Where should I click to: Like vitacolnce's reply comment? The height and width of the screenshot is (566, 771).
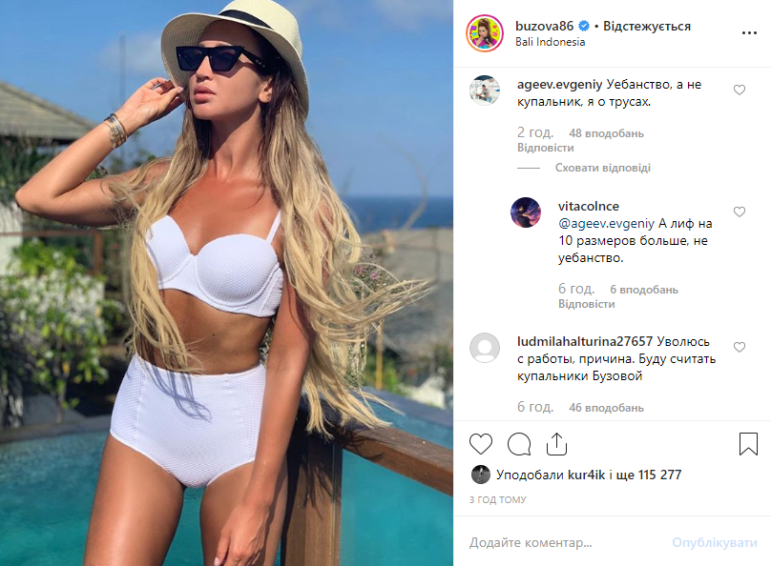[740, 212]
